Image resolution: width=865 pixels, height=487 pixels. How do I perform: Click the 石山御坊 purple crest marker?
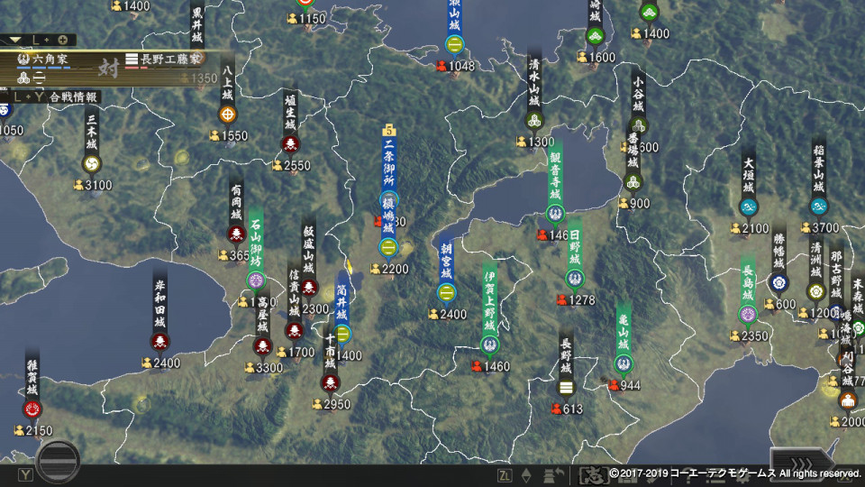pyautogui.click(x=255, y=280)
